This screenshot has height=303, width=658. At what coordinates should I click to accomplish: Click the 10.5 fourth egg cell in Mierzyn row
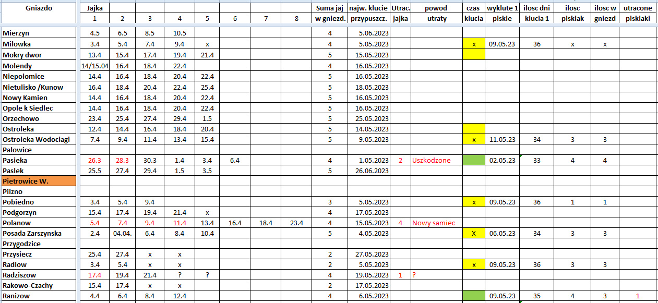pos(179,33)
